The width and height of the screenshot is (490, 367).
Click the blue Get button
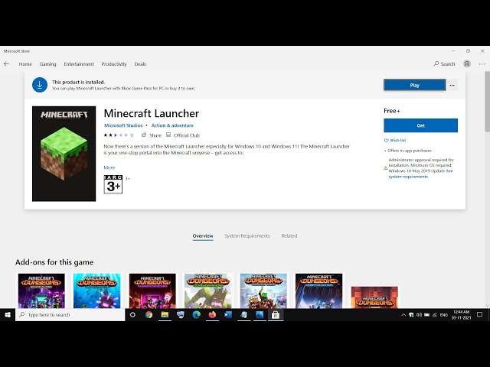pyautogui.click(x=420, y=125)
